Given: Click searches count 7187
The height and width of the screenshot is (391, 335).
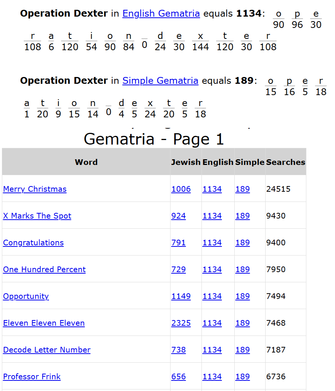Looking at the screenshot, I should 276,350.
